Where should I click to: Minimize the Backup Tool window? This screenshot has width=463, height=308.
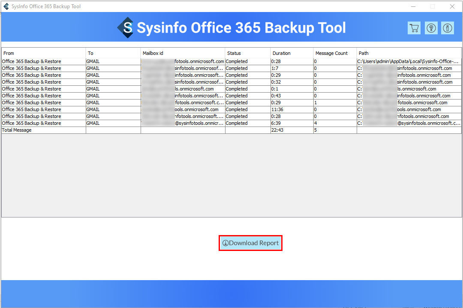pos(413,6)
